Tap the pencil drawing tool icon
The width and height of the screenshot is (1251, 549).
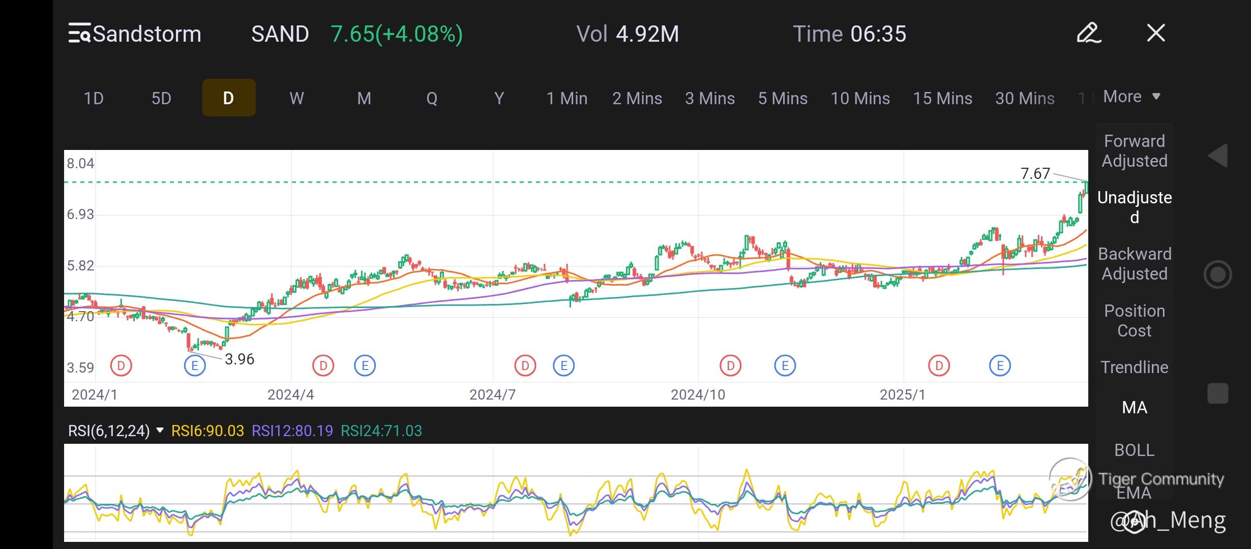(x=1089, y=34)
